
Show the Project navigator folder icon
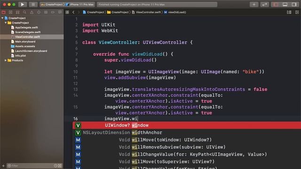click(4, 12)
